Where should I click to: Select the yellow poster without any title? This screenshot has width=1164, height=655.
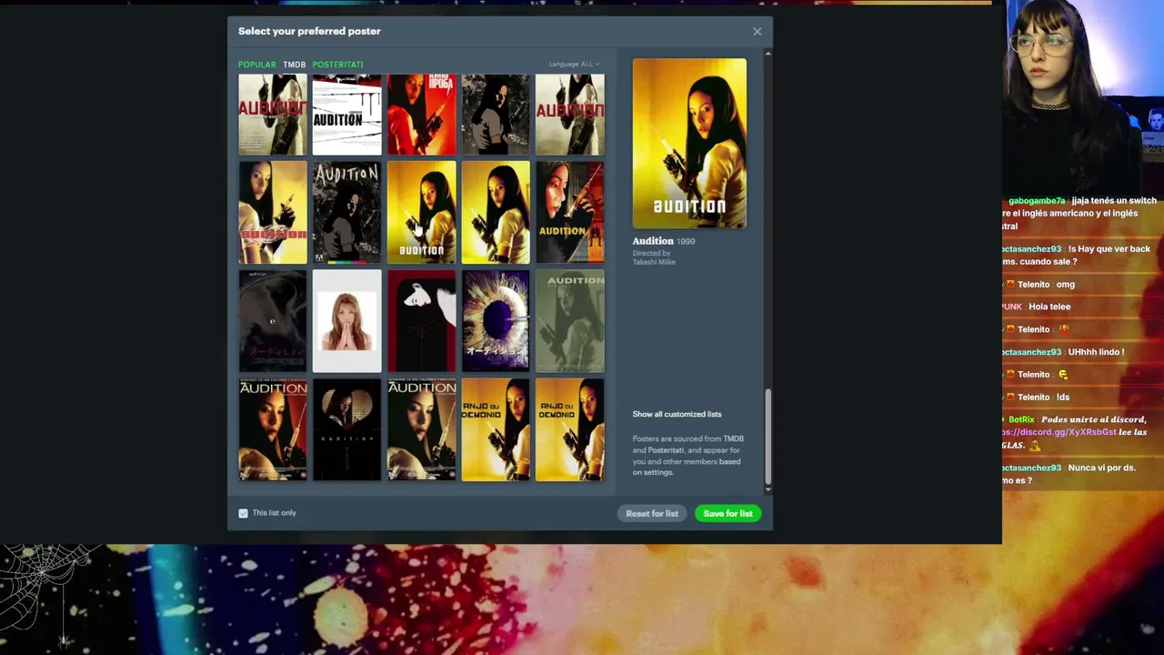[x=496, y=213]
